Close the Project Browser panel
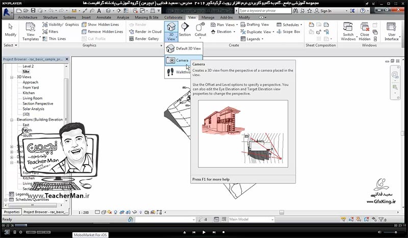This screenshot has height=238, width=408. tap(67, 59)
